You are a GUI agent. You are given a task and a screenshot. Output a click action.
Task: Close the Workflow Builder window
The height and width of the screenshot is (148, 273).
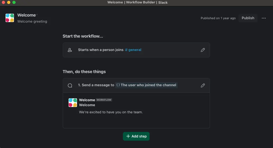click(3, 2)
